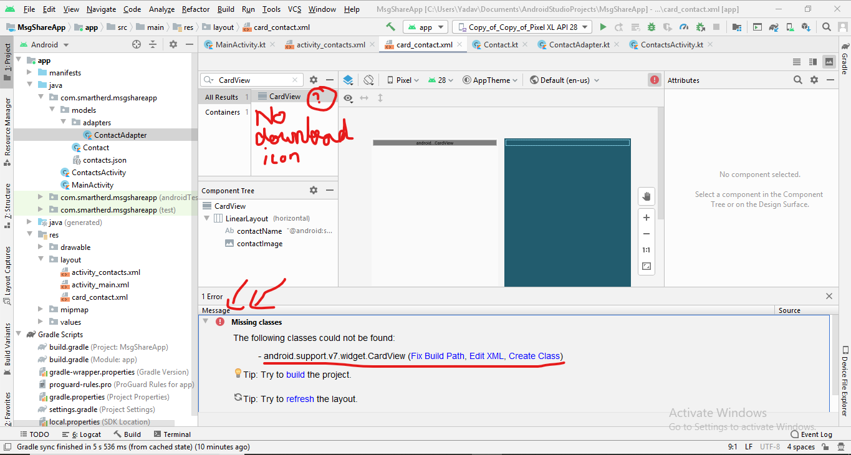Open the API 28 version dropdown
Image resolution: width=851 pixels, height=455 pixels.
pyautogui.click(x=441, y=80)
